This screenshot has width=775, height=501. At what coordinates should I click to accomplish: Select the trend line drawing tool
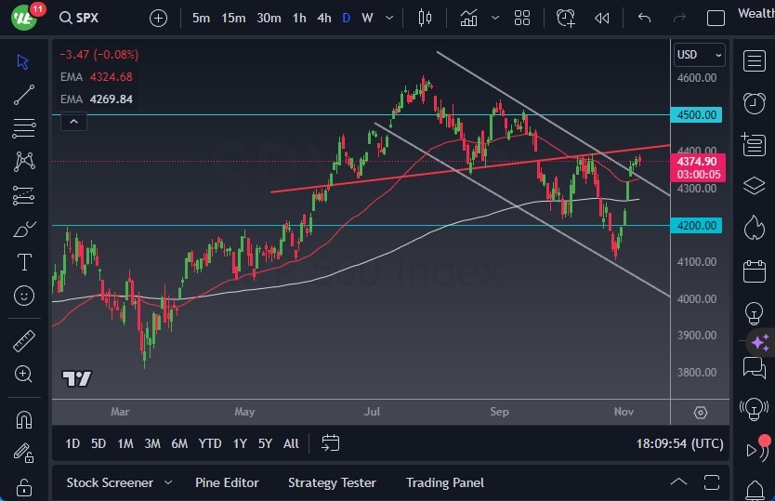pyautogui.click(x=24, y=94)
